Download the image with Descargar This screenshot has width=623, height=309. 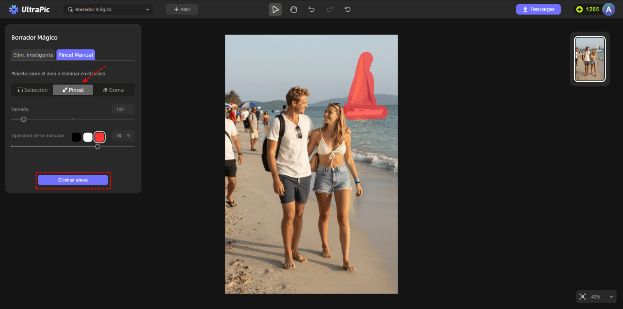[538, 9]
